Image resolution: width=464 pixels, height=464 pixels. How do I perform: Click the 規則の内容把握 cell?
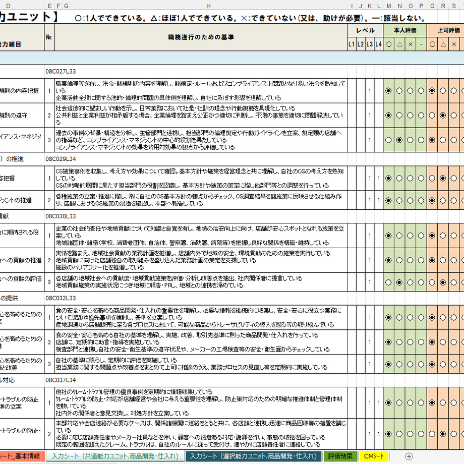click(22, 91)
